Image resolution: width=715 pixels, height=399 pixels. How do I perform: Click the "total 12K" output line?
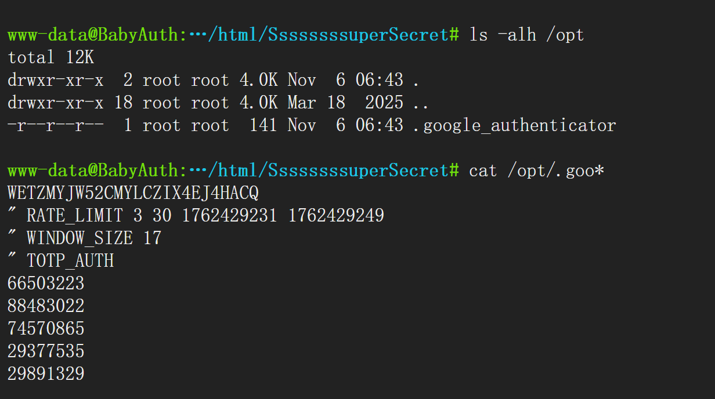50,57
